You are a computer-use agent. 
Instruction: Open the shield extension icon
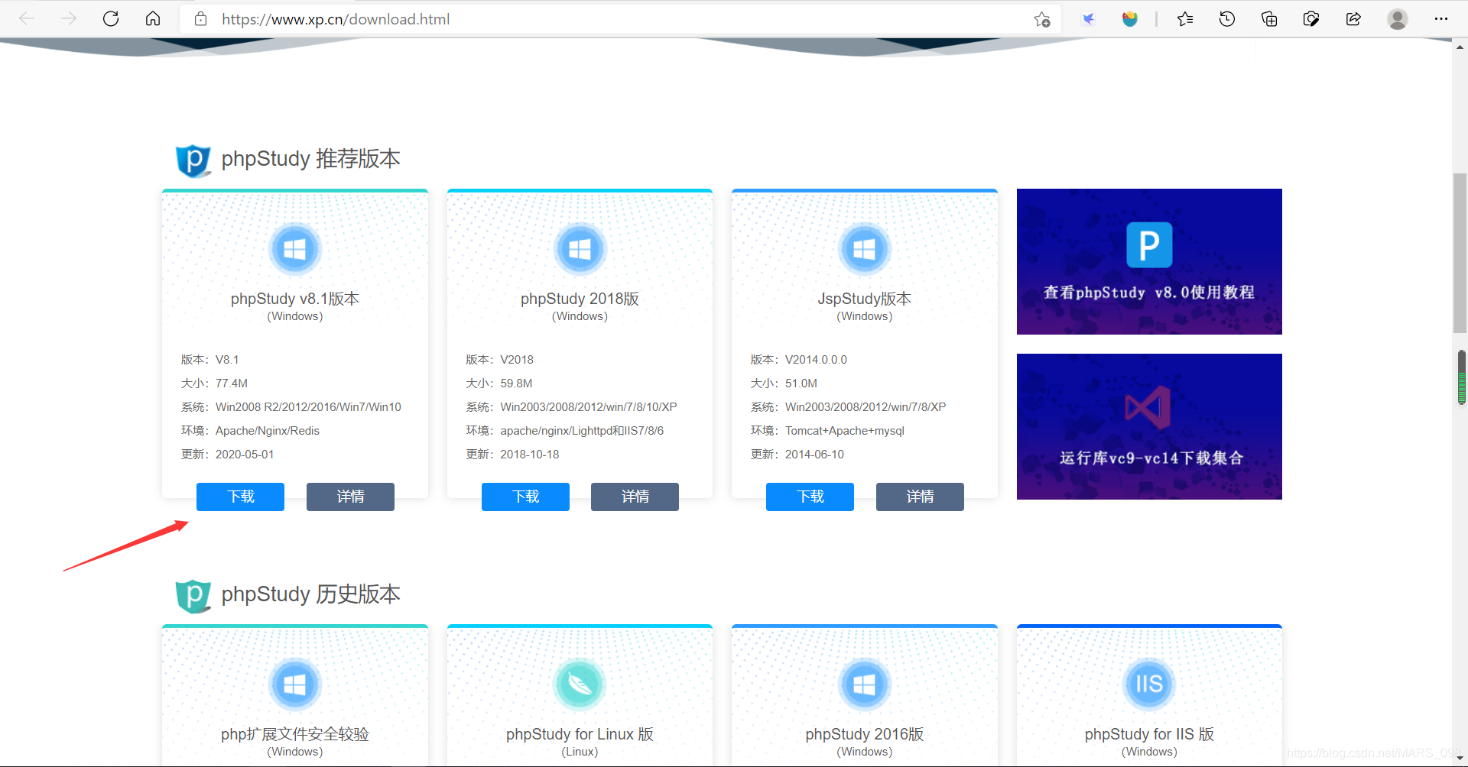tap(1130, 19)
